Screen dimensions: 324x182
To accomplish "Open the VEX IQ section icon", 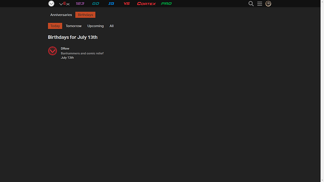I will pyautogui.click(x=111, y=3).
